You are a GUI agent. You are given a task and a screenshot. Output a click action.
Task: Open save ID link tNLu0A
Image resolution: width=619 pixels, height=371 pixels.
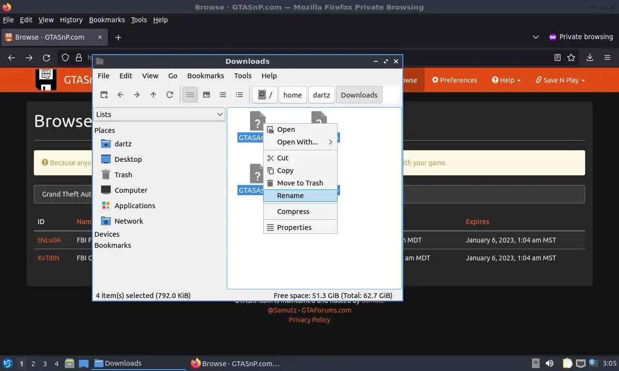pyautogui.click(x=49, y=240)
